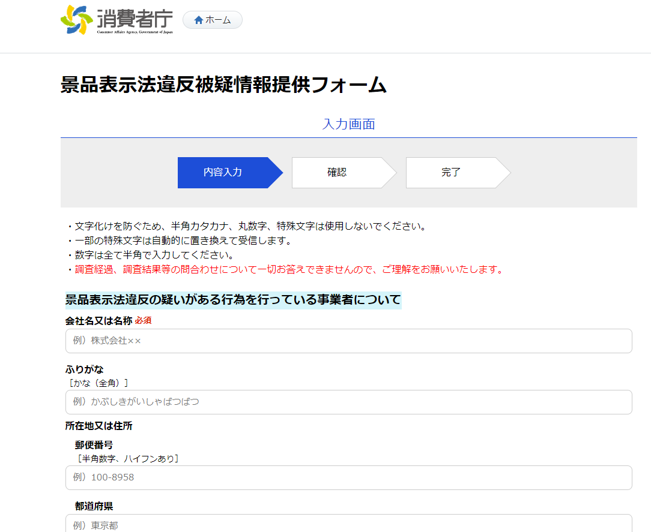The height and width of the screenshot is (532, 651).
Task: Click the 消費者庁 logo
Action: pyautogui.click(x=117, y=19)
